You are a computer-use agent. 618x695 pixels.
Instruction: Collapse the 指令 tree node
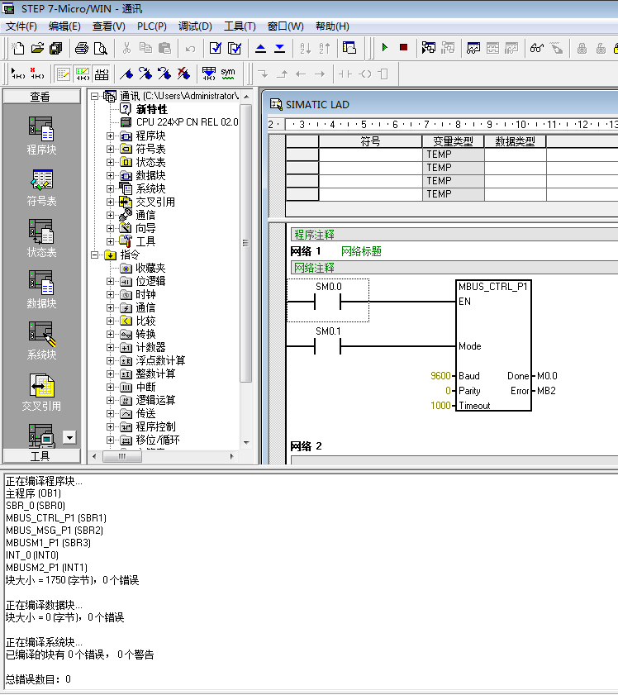[x=96, y=255]
